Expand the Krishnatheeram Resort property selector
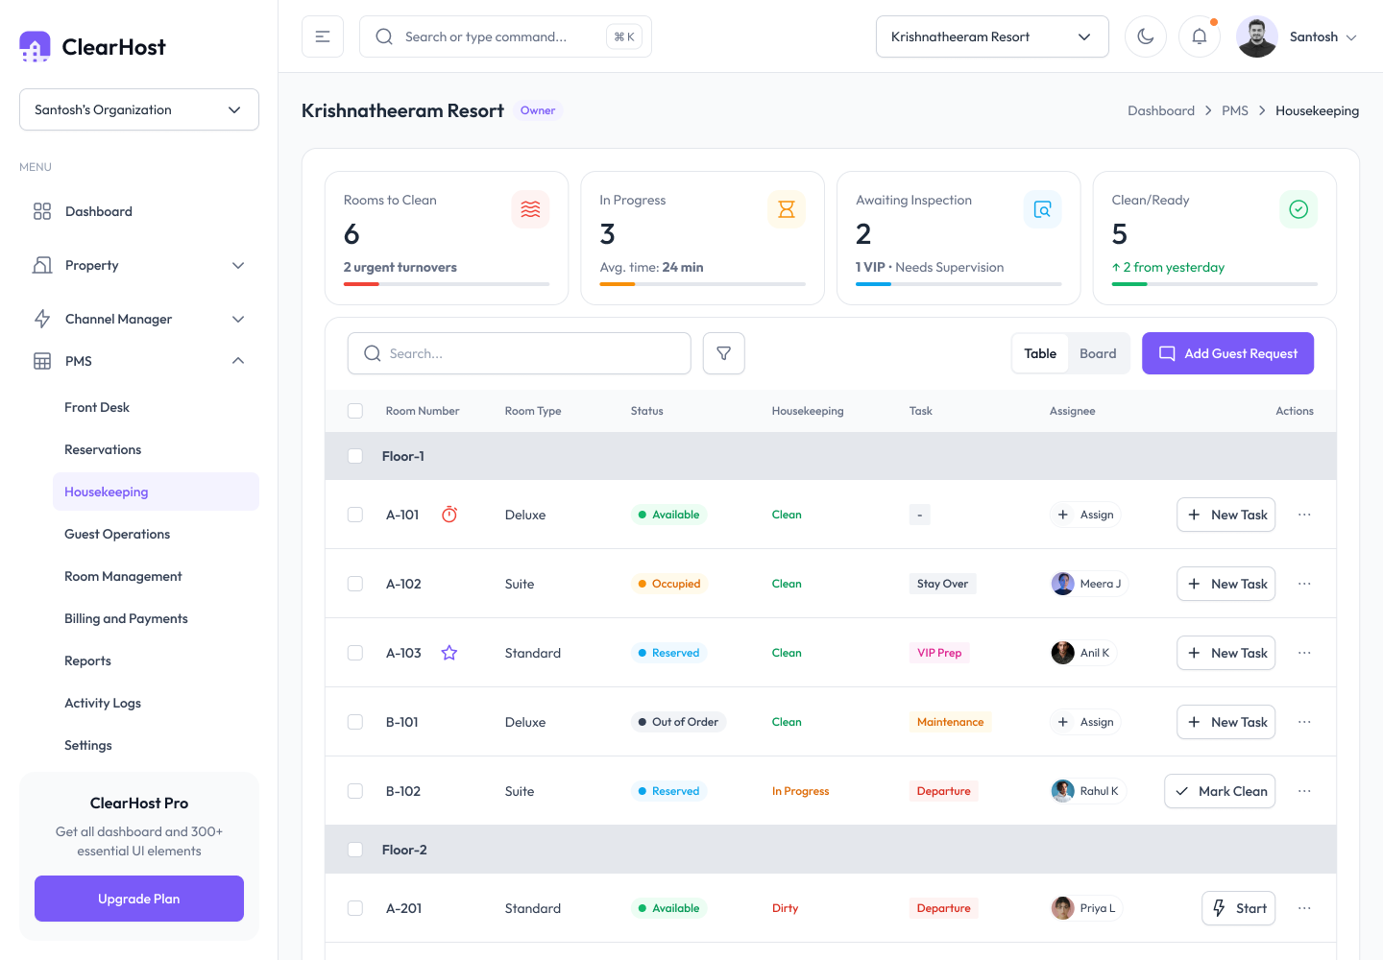This screenshot has height=960, width=1383. (992, 36)
